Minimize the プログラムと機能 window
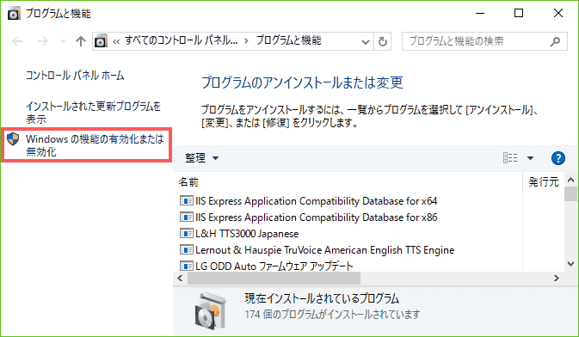Image resolution: width=579 pixels, height=337 pixels. (480, 13)
